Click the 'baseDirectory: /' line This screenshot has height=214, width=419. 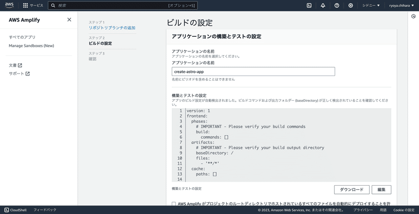click(215, 153)
